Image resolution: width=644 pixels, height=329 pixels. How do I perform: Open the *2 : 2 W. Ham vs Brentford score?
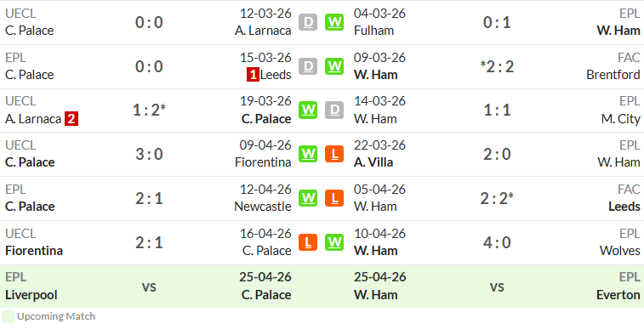pyautogui.click(x=497, y=66)
